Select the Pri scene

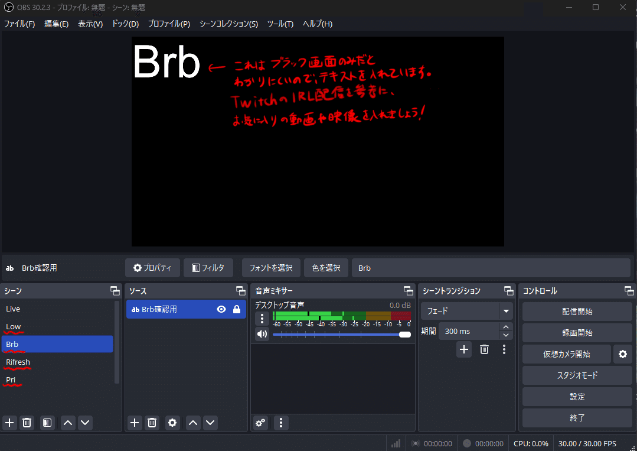click(57, 379)
